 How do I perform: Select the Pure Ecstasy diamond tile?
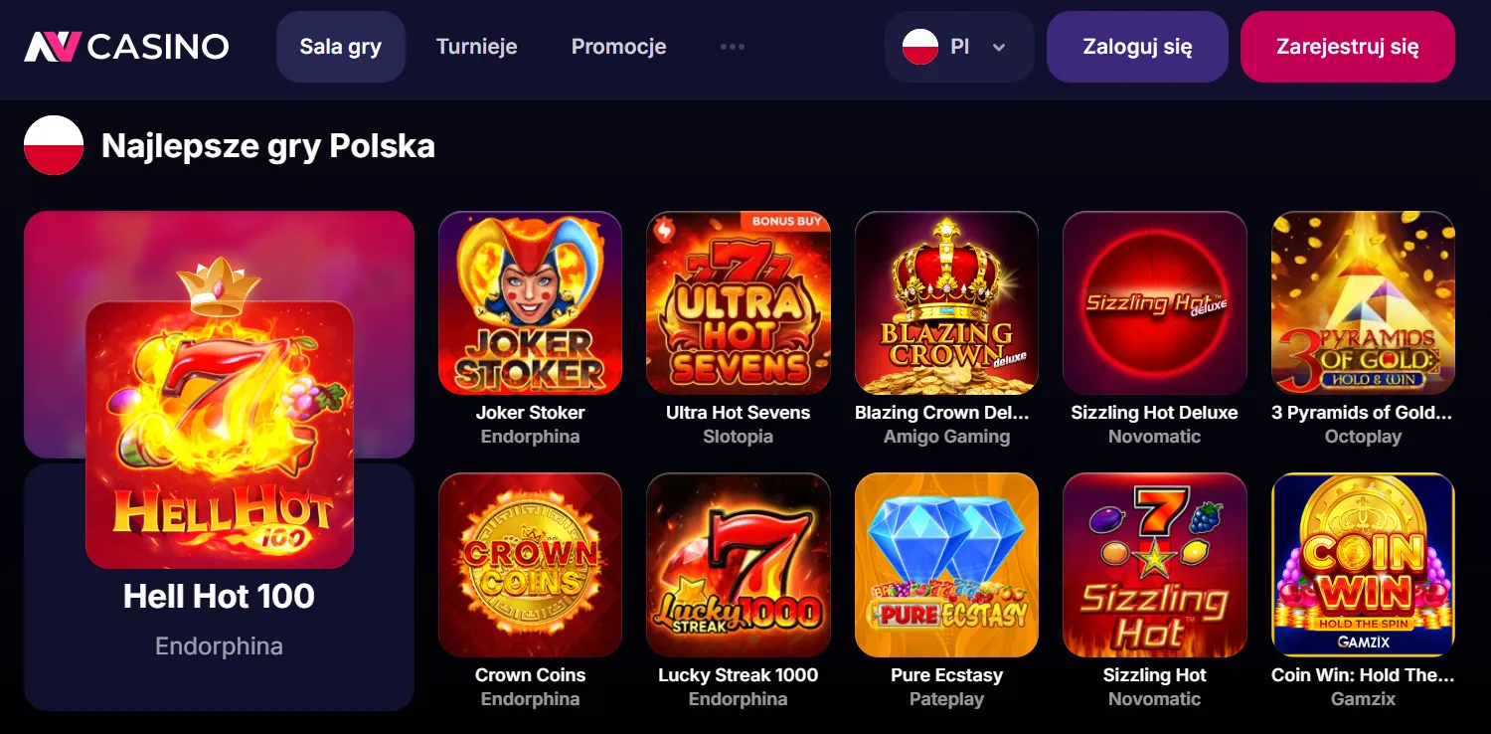click(x=946, y=565)
